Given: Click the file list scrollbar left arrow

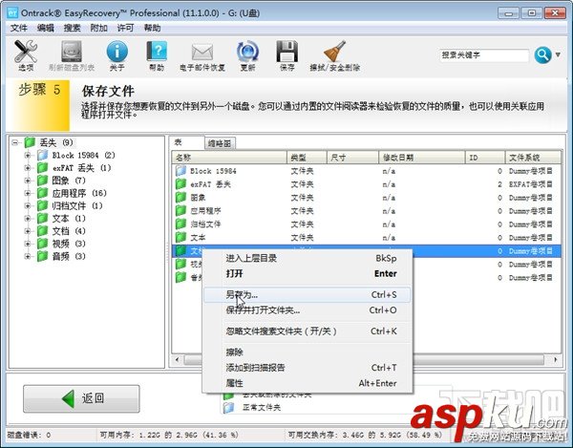Looking at the screenshot, I should coord(178,359).
